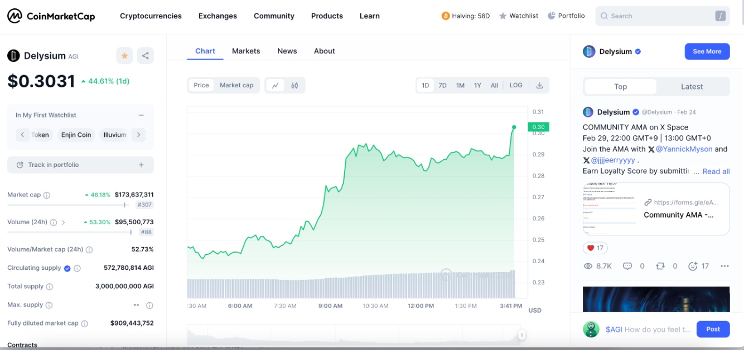This screenshot has height=350, width=744.
Task: Click the share icon next to Delysium
Action: pyautogui.click(x=145, y=56)
